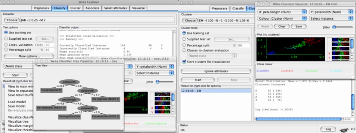Click Iris-virginica class colour label
Image resolution: width=356 pixels, height=133 pixels.
155,123
